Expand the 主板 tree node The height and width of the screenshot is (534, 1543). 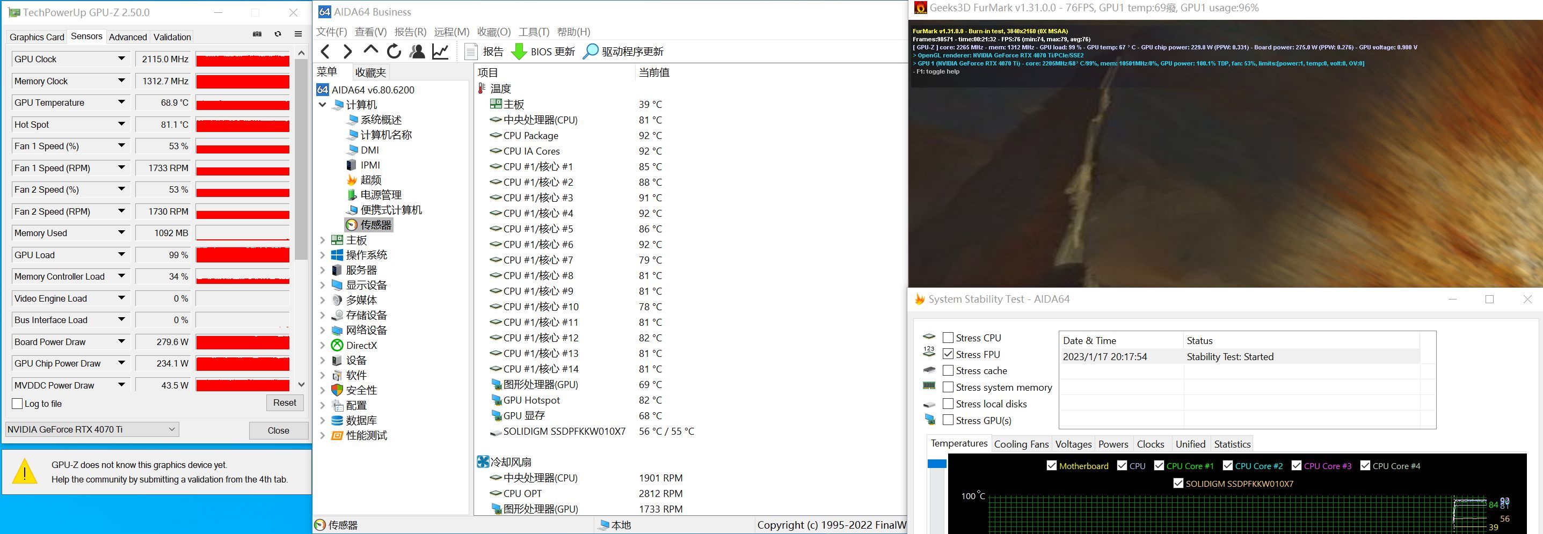click(x=322, y=240)
